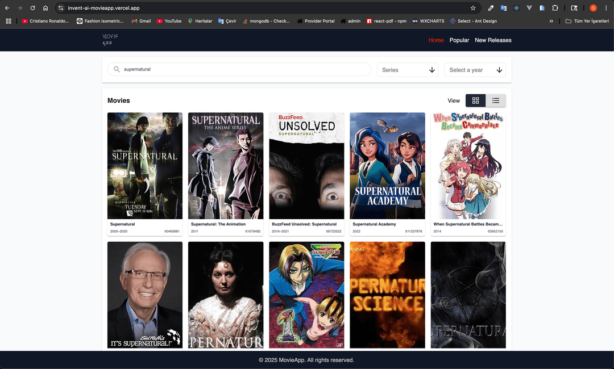Click the year range 2016–2021
614x369 pixels.
tap(280, 232)
